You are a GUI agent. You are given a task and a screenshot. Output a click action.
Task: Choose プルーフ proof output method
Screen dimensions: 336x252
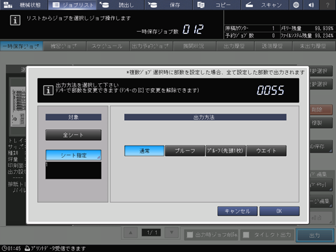(185, 151)
